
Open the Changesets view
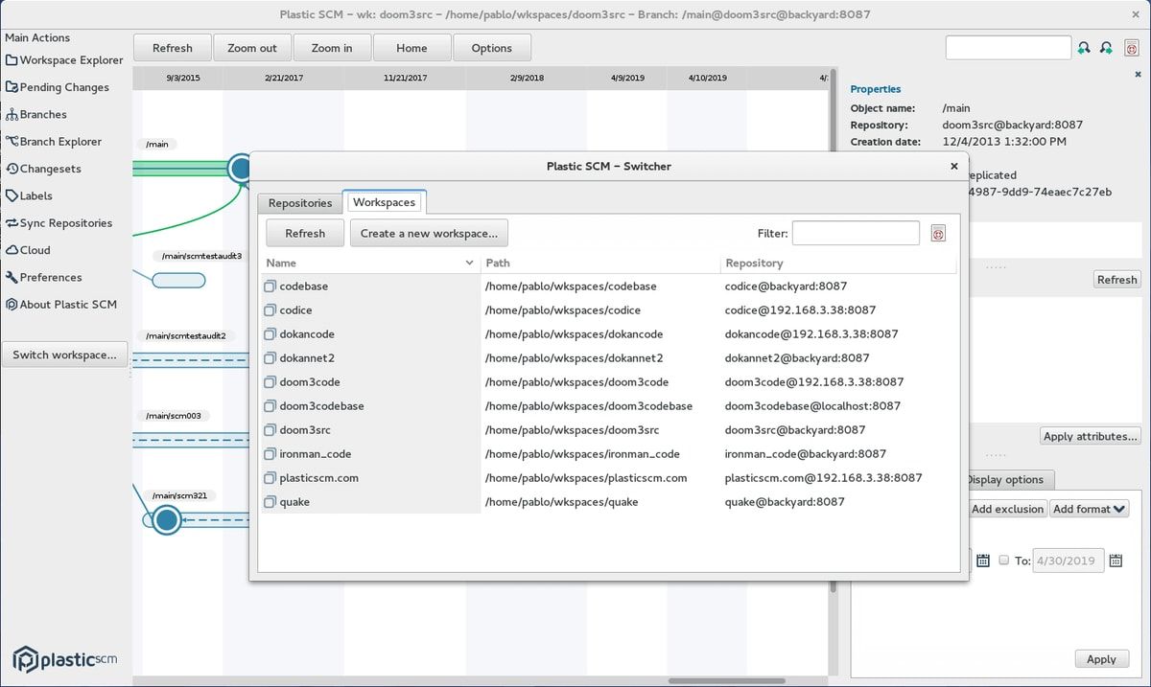55,168
